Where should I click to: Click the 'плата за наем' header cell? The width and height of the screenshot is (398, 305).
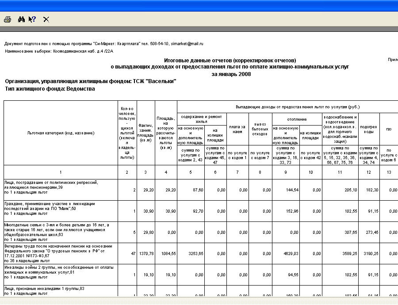[x=237, y=129]
